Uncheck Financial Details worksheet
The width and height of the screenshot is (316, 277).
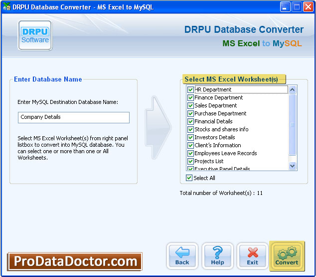[x=190, y=121]
